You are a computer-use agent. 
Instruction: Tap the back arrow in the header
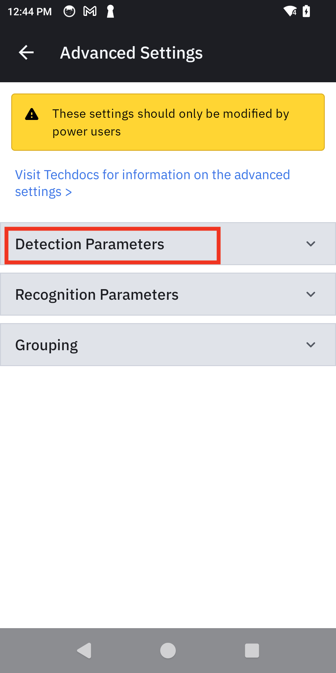coord(26,52)
